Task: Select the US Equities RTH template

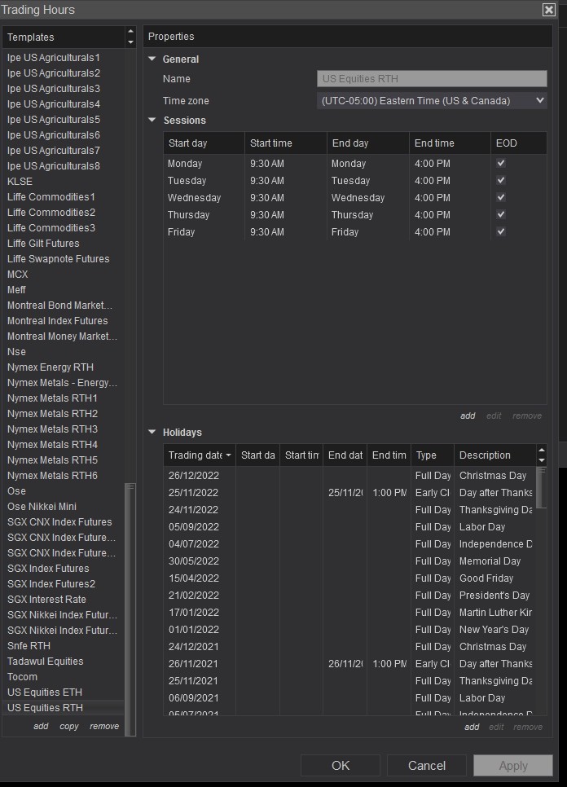Action: click(x=64, y=708)
